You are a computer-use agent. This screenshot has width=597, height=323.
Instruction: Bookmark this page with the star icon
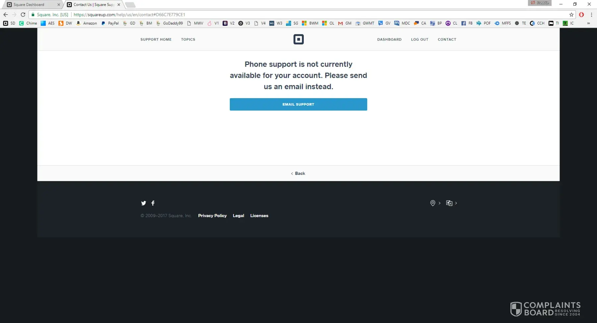click(571, 15)
